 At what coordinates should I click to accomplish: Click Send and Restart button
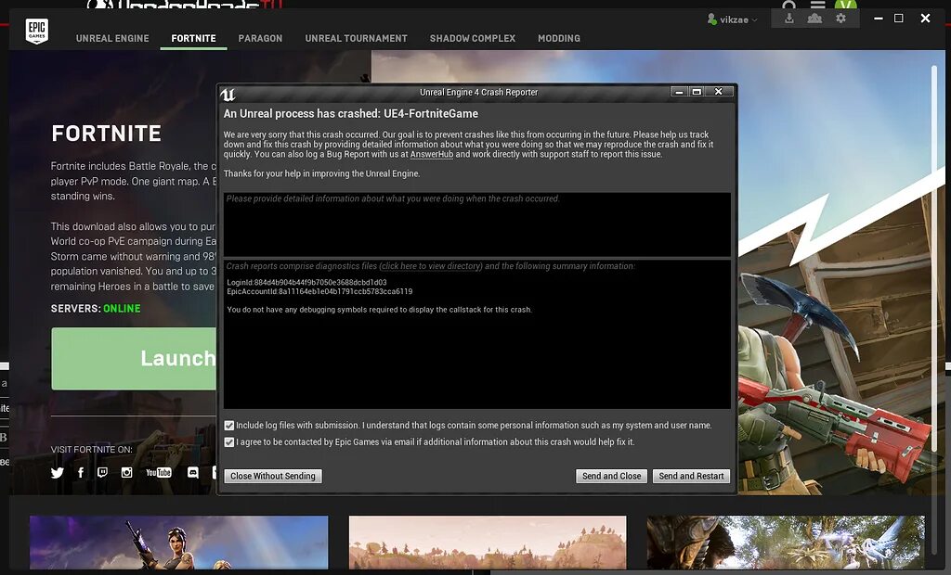point(691,477)
